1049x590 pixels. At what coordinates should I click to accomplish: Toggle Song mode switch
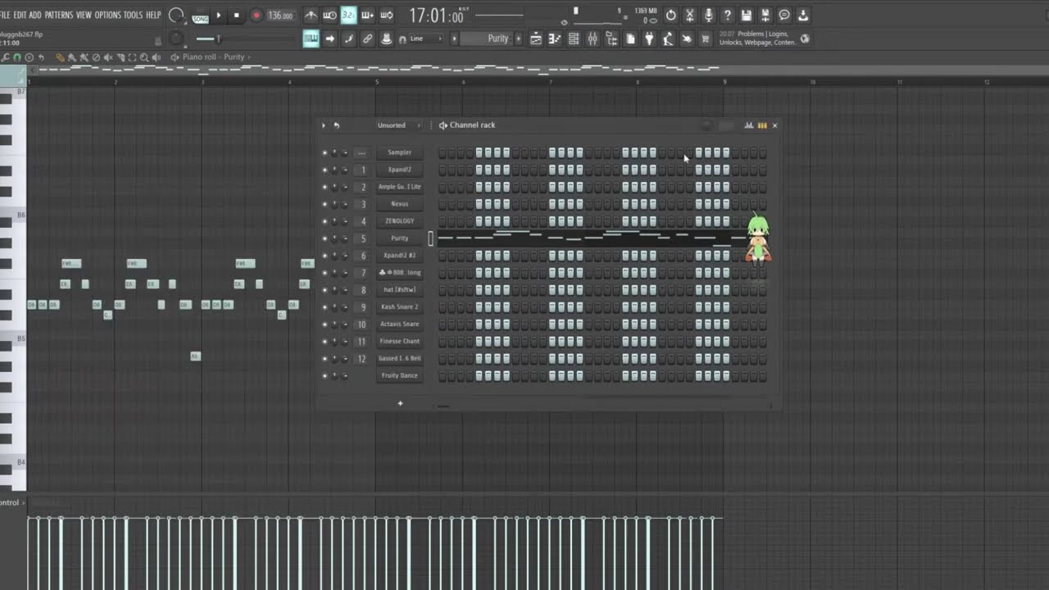pos(200,16)
